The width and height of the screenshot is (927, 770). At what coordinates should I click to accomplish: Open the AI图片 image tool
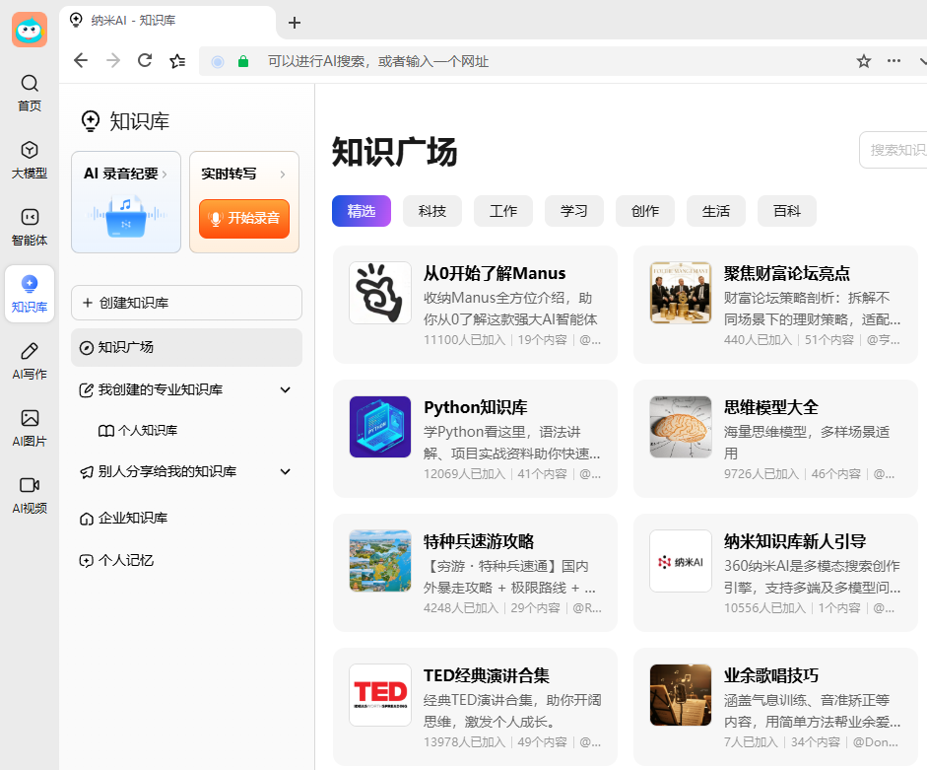point(30,427)
